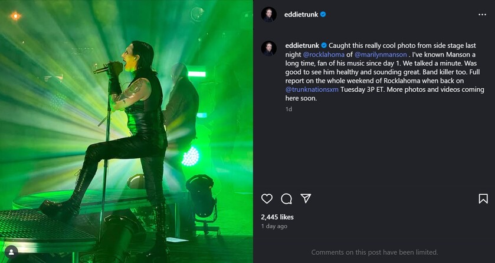The image size is (495, 263).
Task: Share post using paper plane icon
Action: point(306,198)
